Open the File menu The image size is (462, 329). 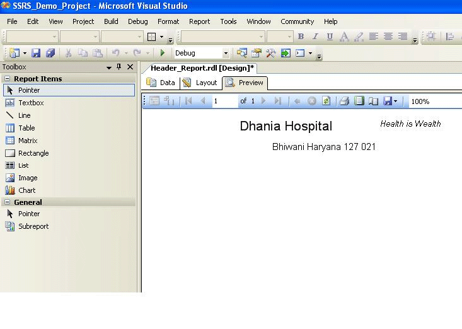click(x=12, y=21)
